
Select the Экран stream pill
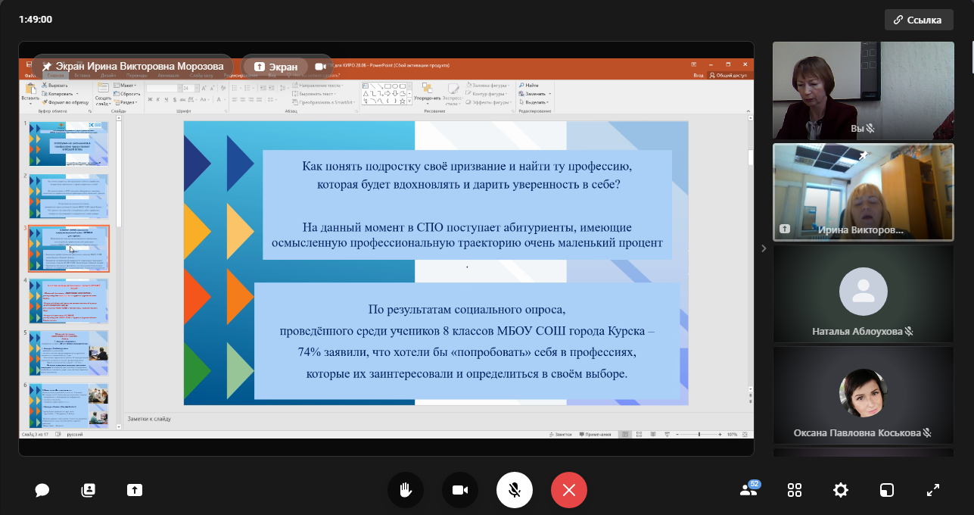pyautogui.click(x=275, y=67)
